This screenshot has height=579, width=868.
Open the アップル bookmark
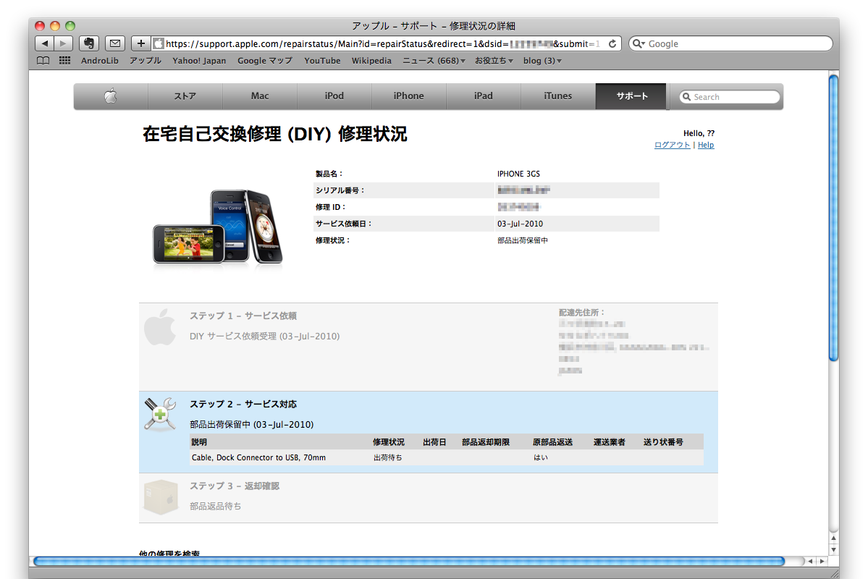tap(146, 60)
